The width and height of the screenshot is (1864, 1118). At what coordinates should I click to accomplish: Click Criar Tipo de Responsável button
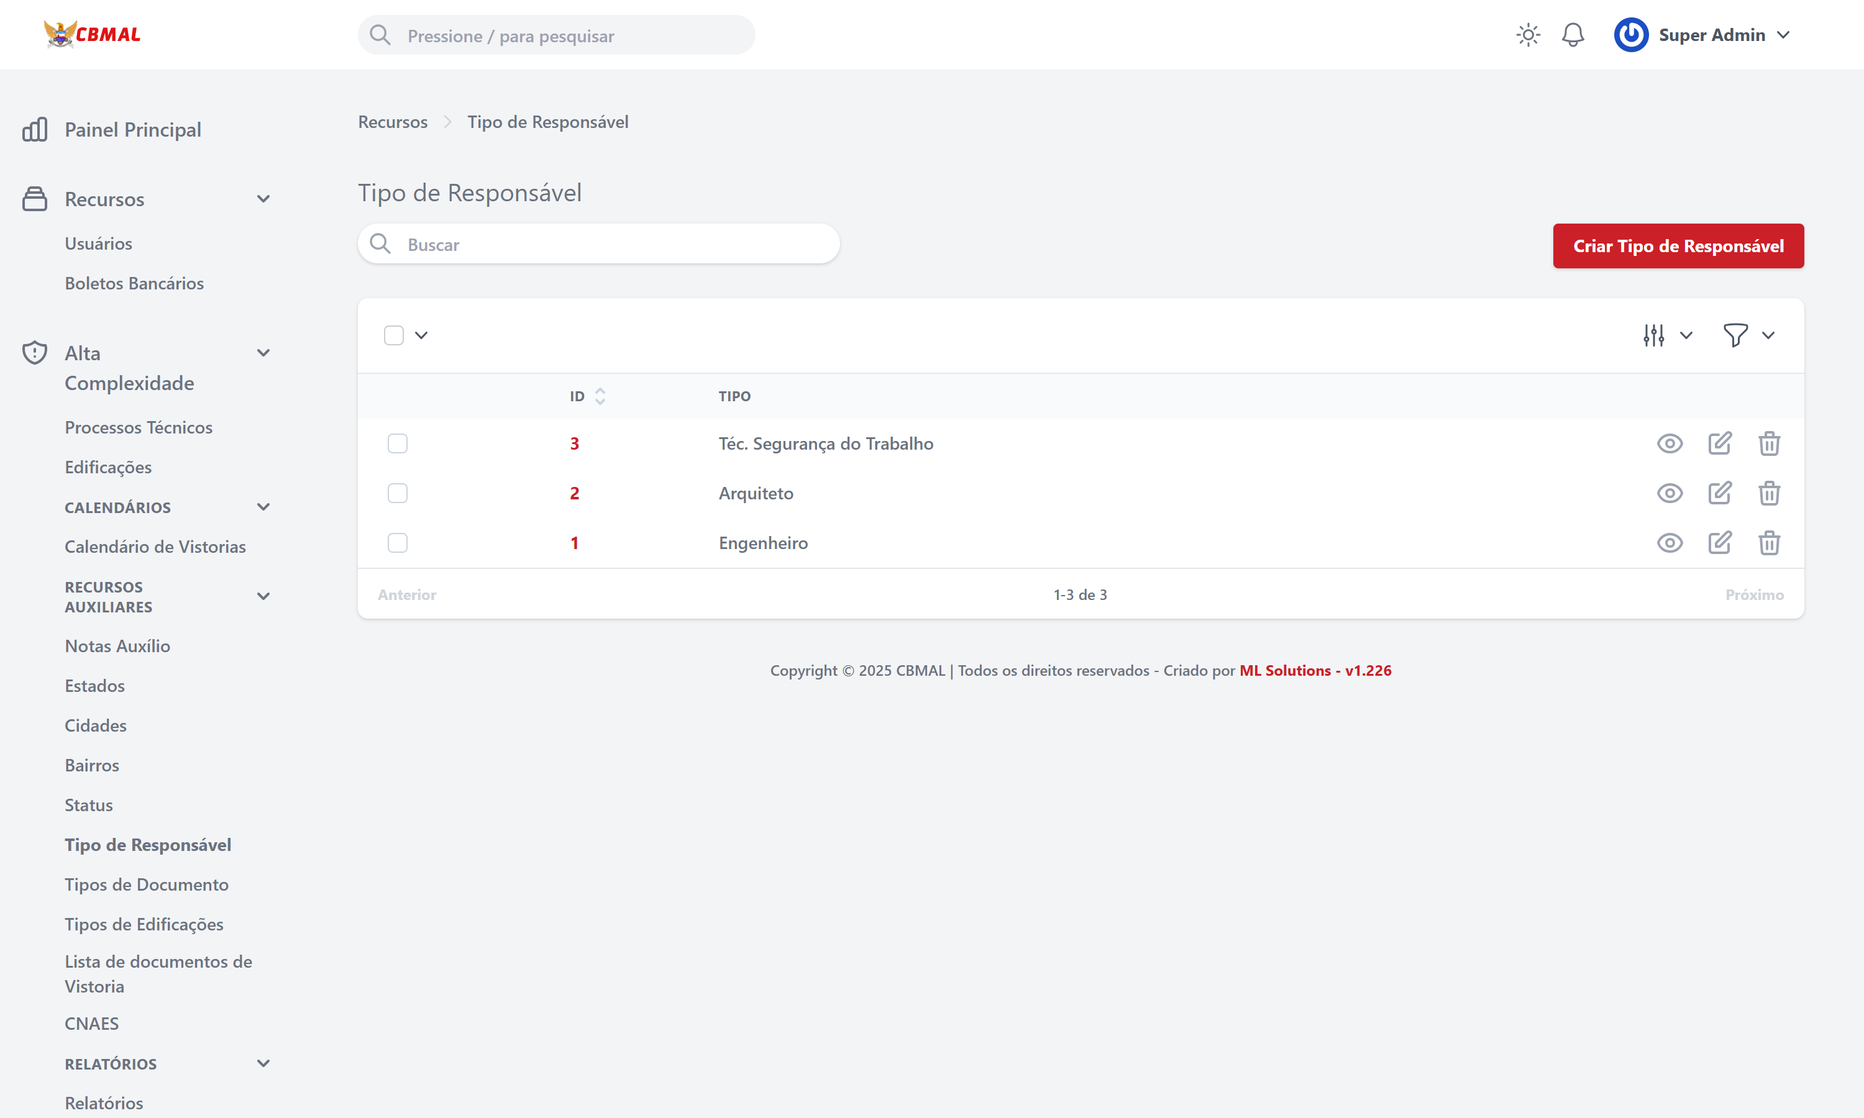[1678, 247]
